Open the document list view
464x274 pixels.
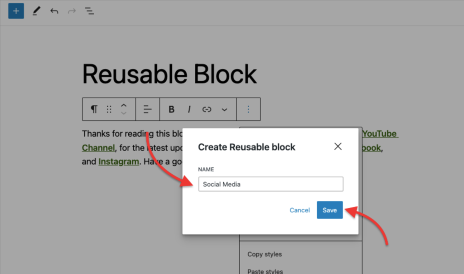(x=89, y=11)
